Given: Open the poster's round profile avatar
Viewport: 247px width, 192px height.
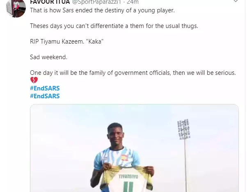Looking at the screenshot, I should [x=16, y=8].
